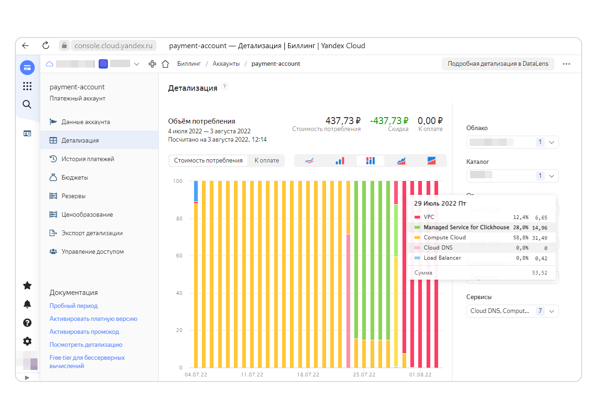Open the three-dots more menu at top right
Image resolution: width=597 pixels, height=419 pixels.
click(x=566, y=64)
